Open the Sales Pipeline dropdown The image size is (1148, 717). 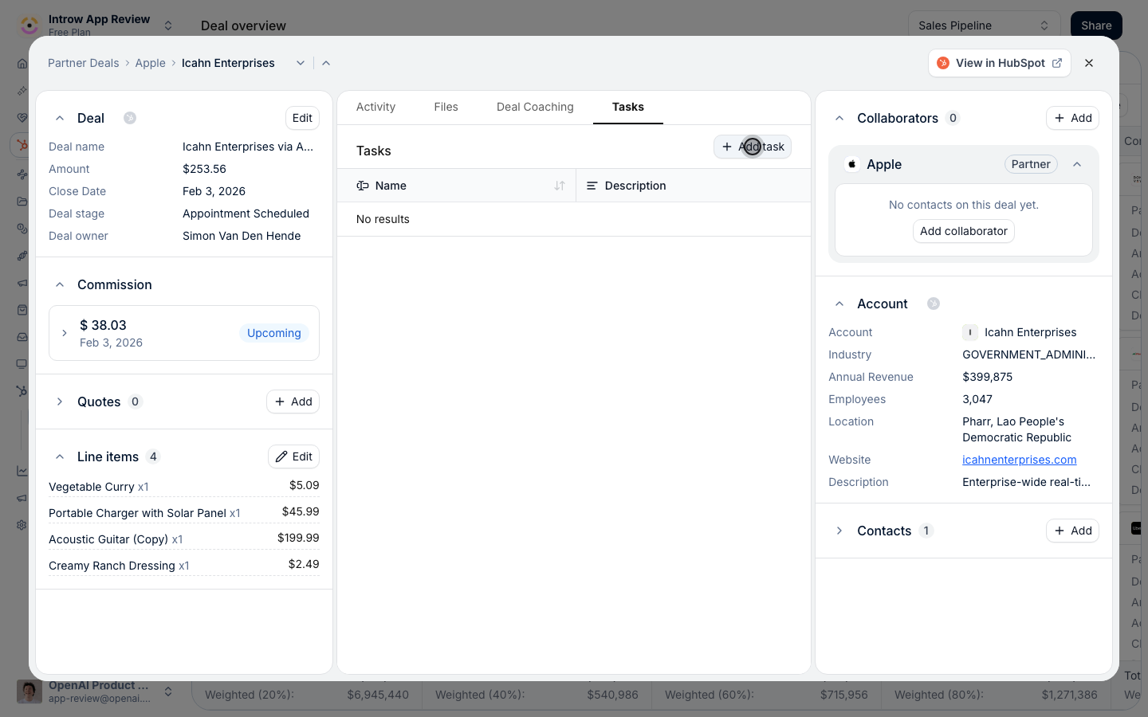[984, 25]
